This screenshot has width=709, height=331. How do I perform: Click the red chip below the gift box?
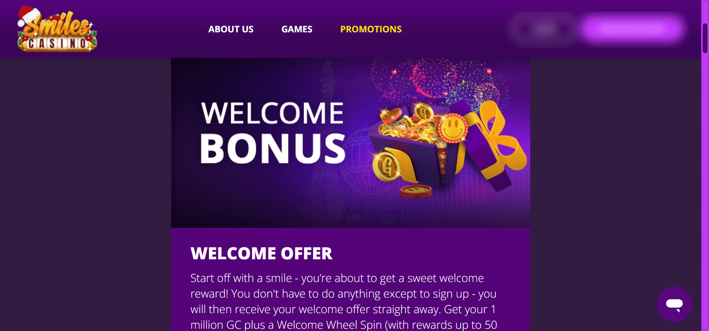pyautogui.click(x=416, y=191)
